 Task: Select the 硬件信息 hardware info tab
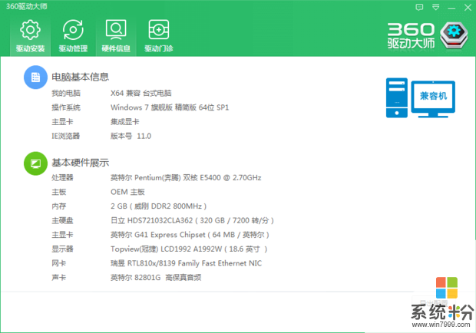coord(116,35)
